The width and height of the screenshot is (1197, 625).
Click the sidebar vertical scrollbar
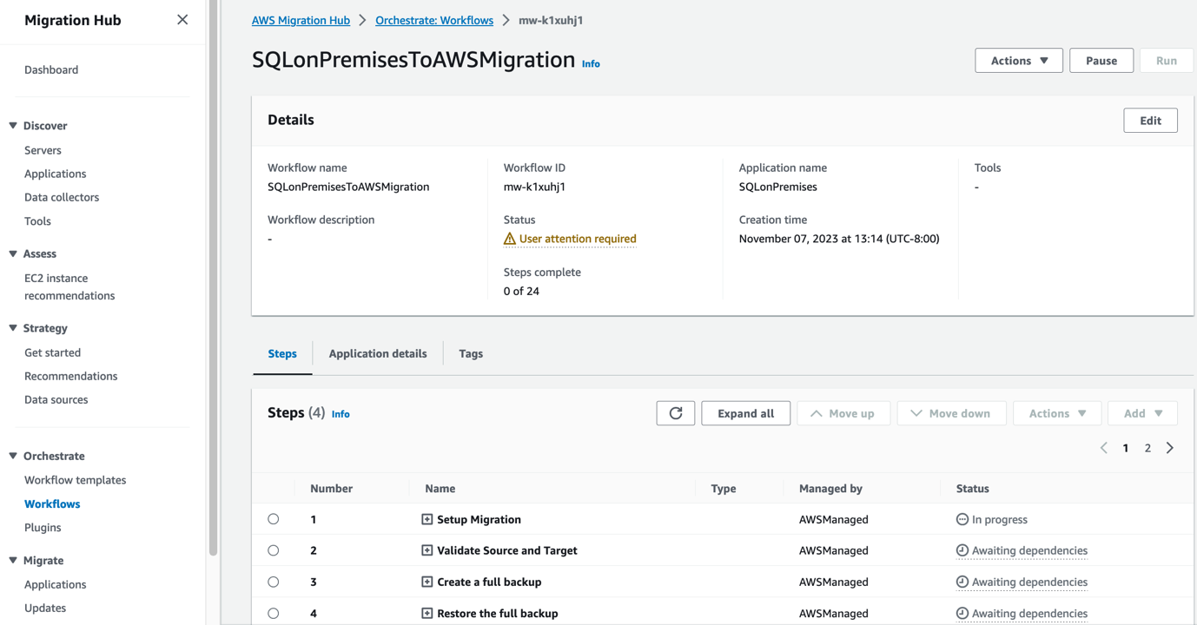point(214,278)
